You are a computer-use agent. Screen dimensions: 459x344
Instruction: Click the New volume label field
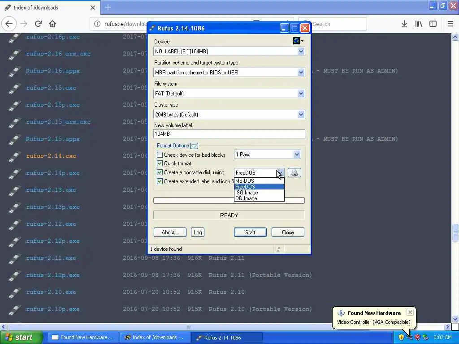click(x=229, y=134)
